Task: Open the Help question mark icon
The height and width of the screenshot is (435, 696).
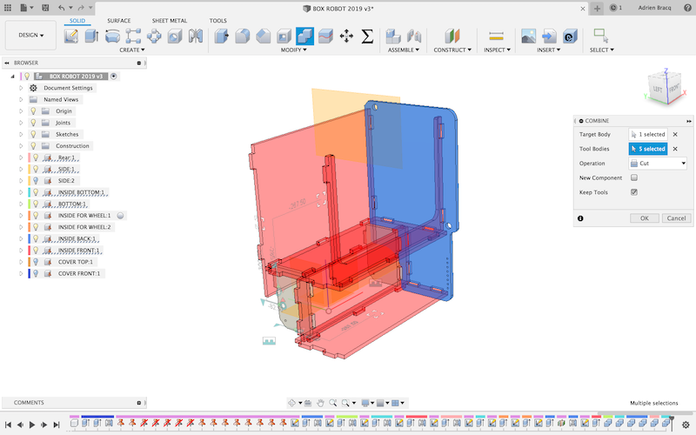Action: [688, 8]
